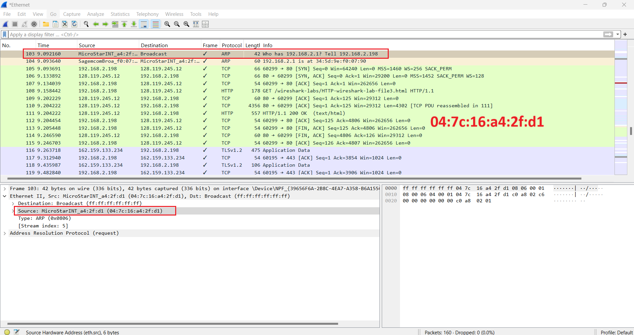Toggle packet list coloring rules

click(x=155, y=24)
